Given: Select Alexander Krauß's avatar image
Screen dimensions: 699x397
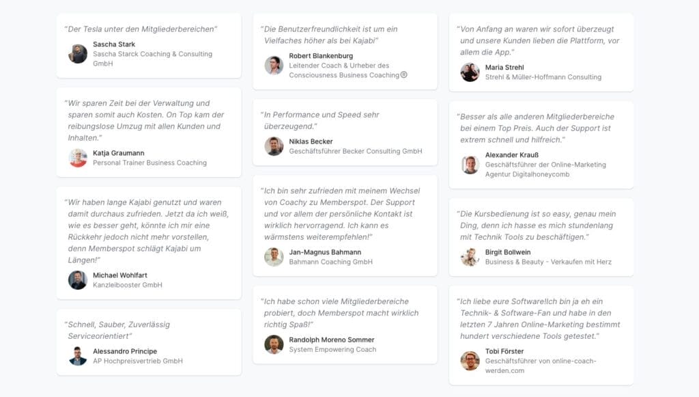Looking at the screenshot, I should pyautogui.click(x=470, y=165).
